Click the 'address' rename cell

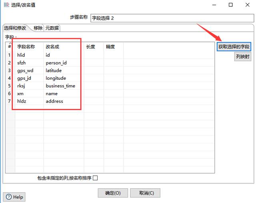point(64,101)
